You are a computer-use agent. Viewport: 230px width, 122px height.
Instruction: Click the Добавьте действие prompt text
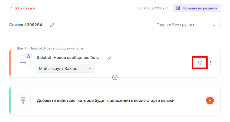(105, 101)
